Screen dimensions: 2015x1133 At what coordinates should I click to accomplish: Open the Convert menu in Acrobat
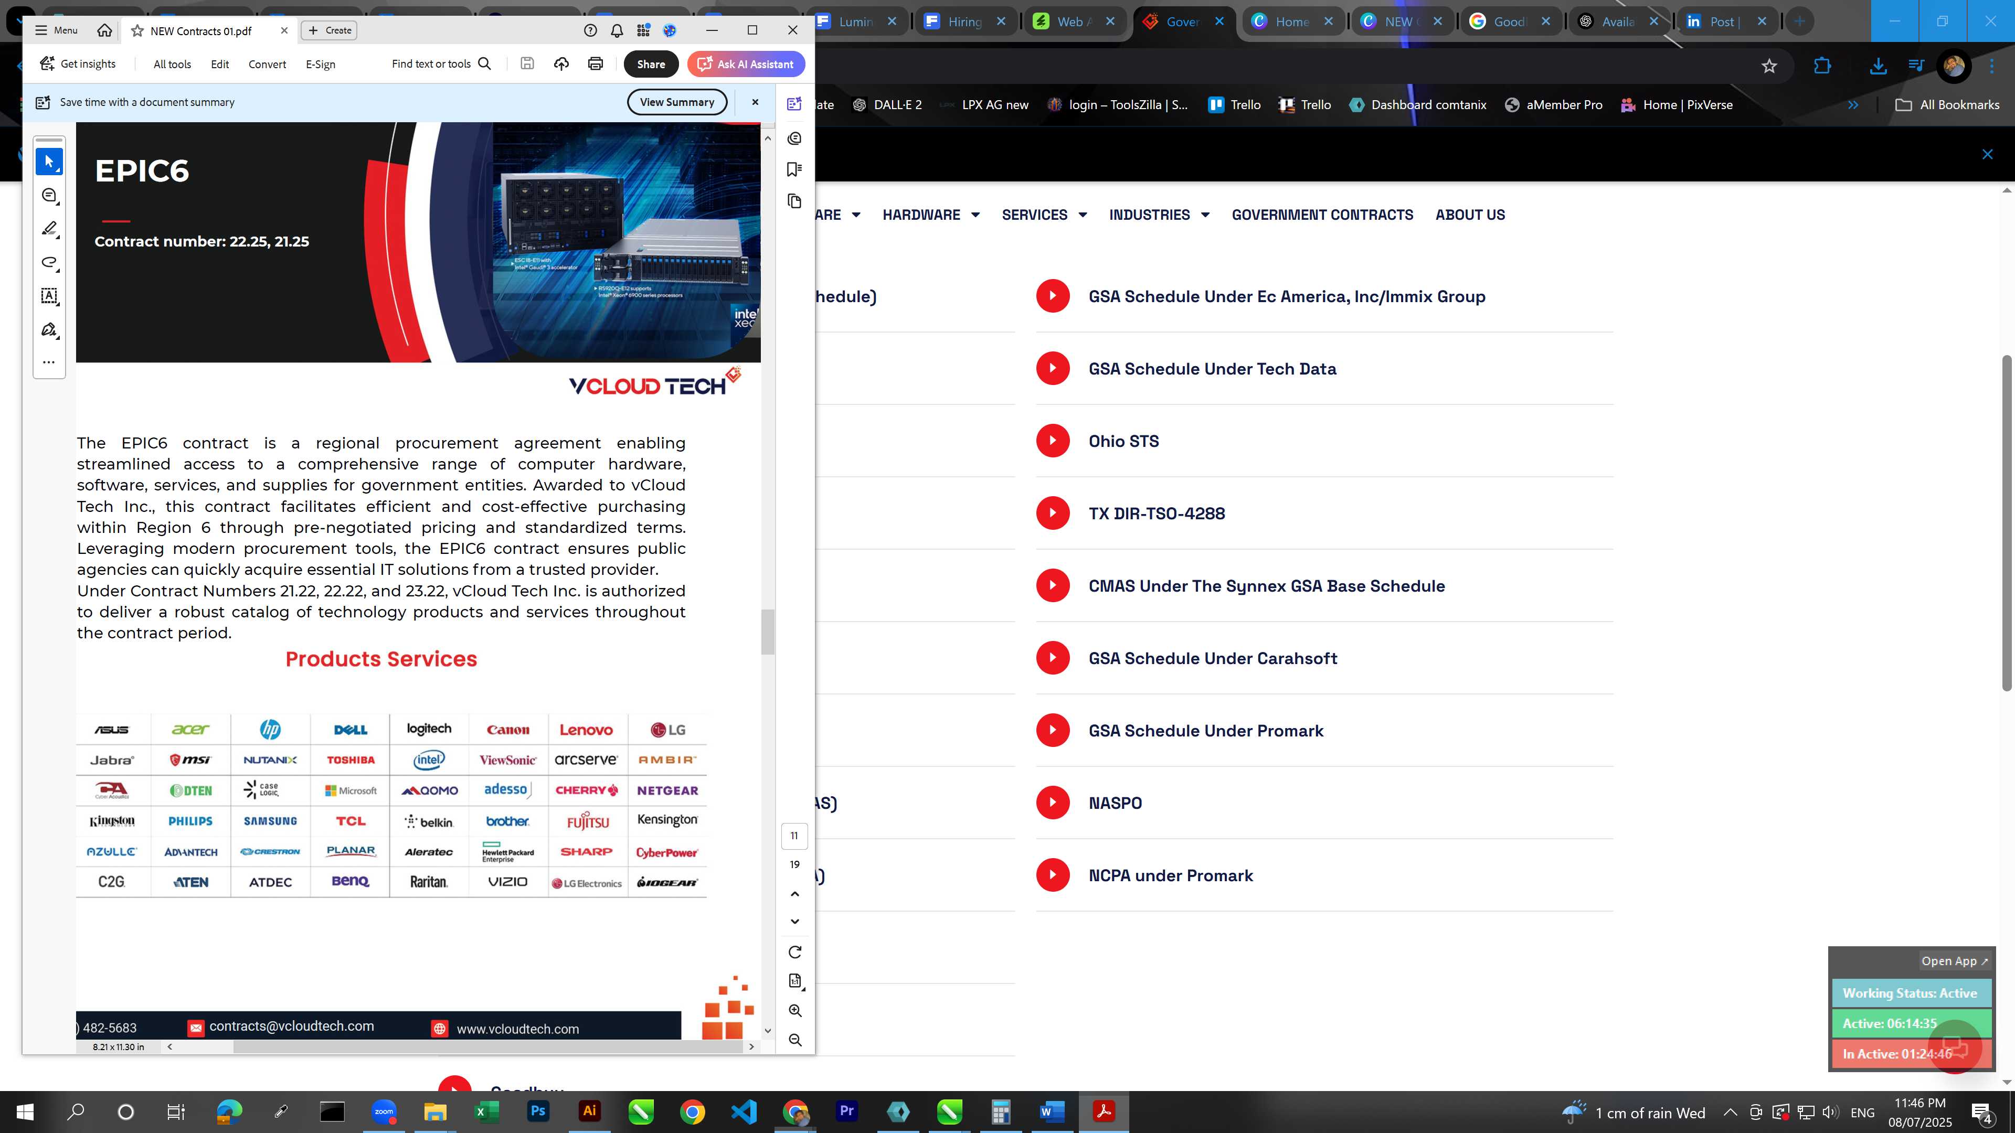pos(268,64)
